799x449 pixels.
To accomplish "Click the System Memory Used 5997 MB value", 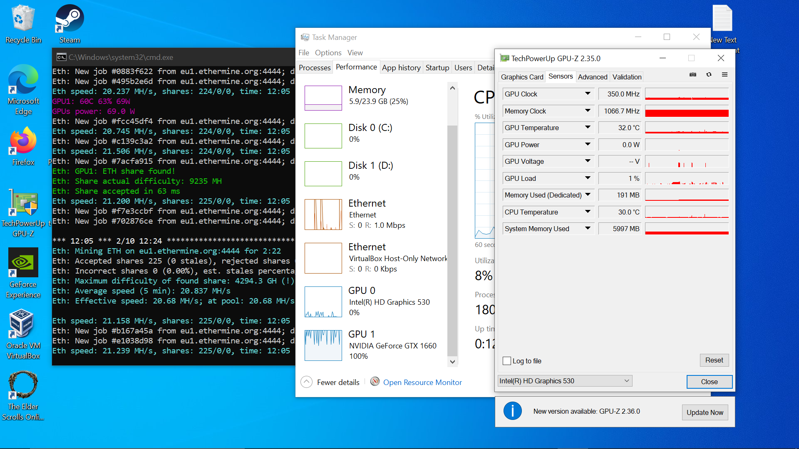I will [620, 229].
